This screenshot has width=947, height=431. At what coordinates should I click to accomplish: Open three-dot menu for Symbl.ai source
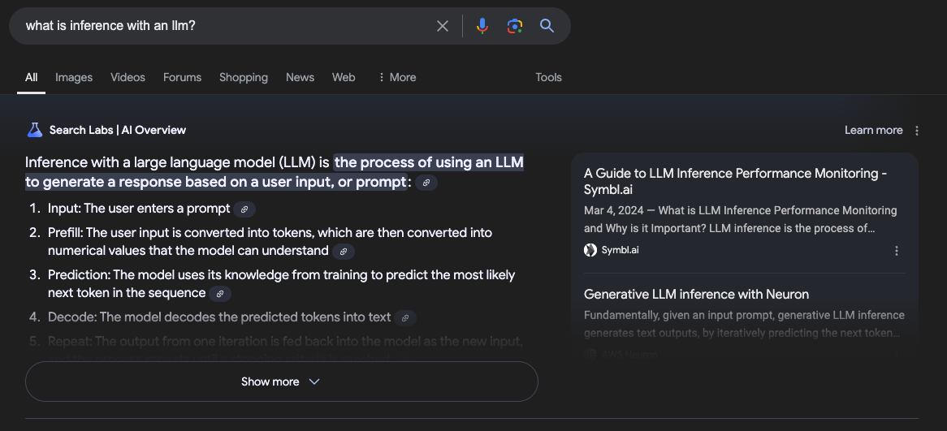coord(897,251)
